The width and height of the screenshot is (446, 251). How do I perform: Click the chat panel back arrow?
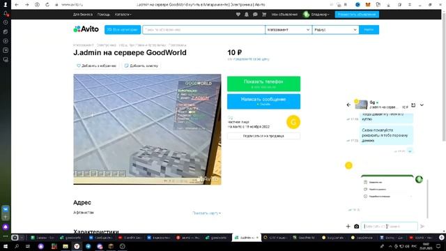[348, 105]
